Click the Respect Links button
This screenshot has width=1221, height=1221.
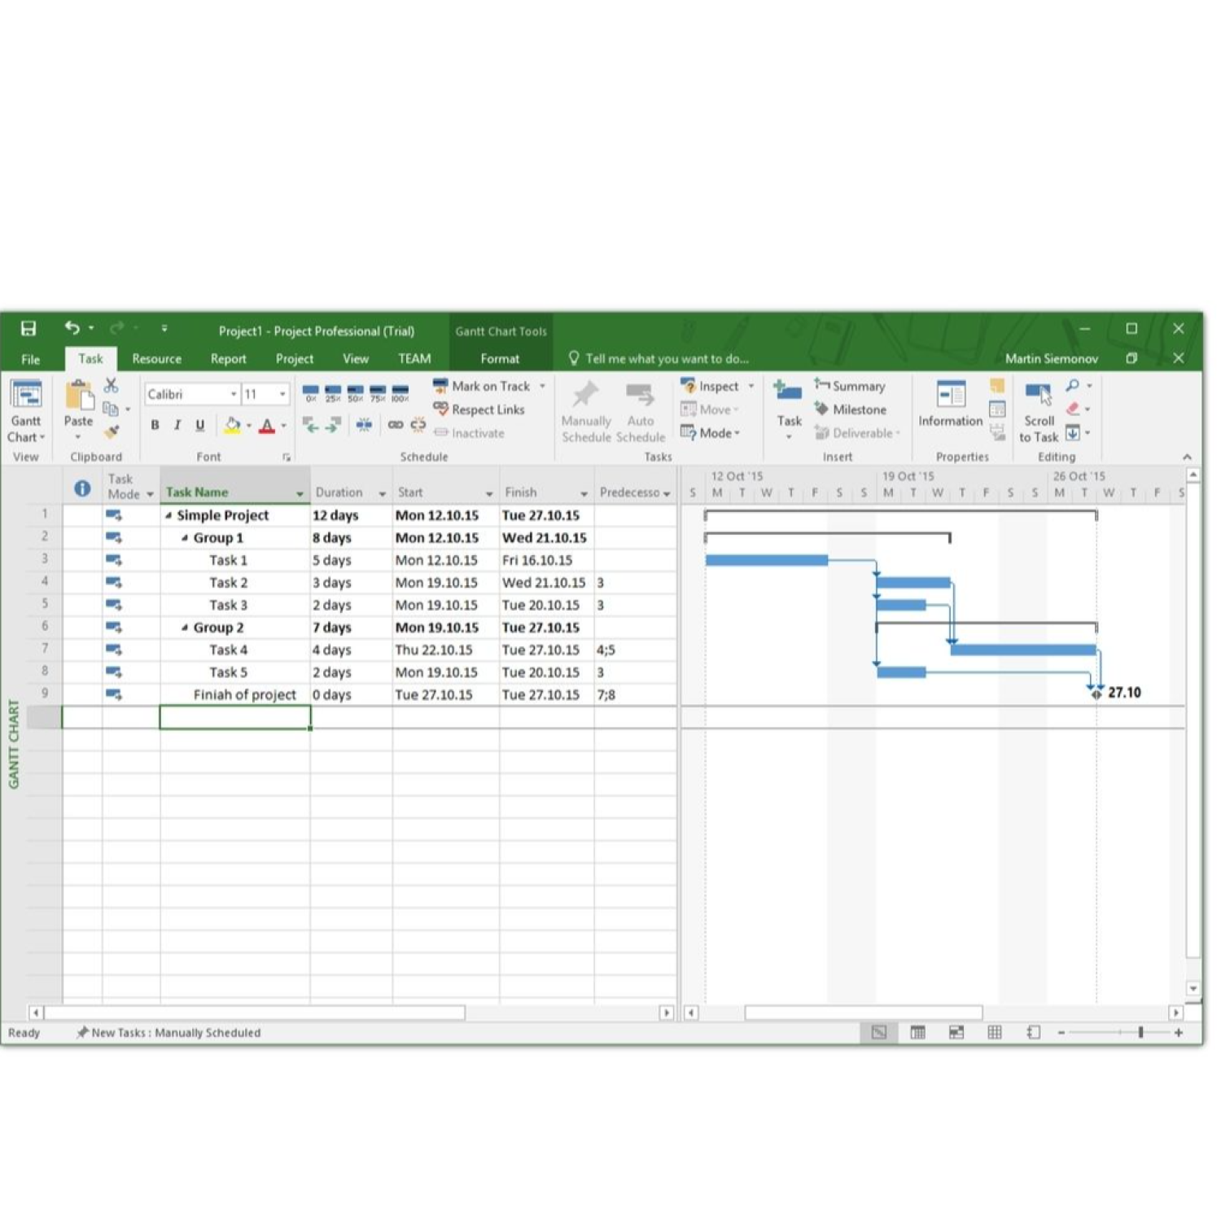pos(479,409)
